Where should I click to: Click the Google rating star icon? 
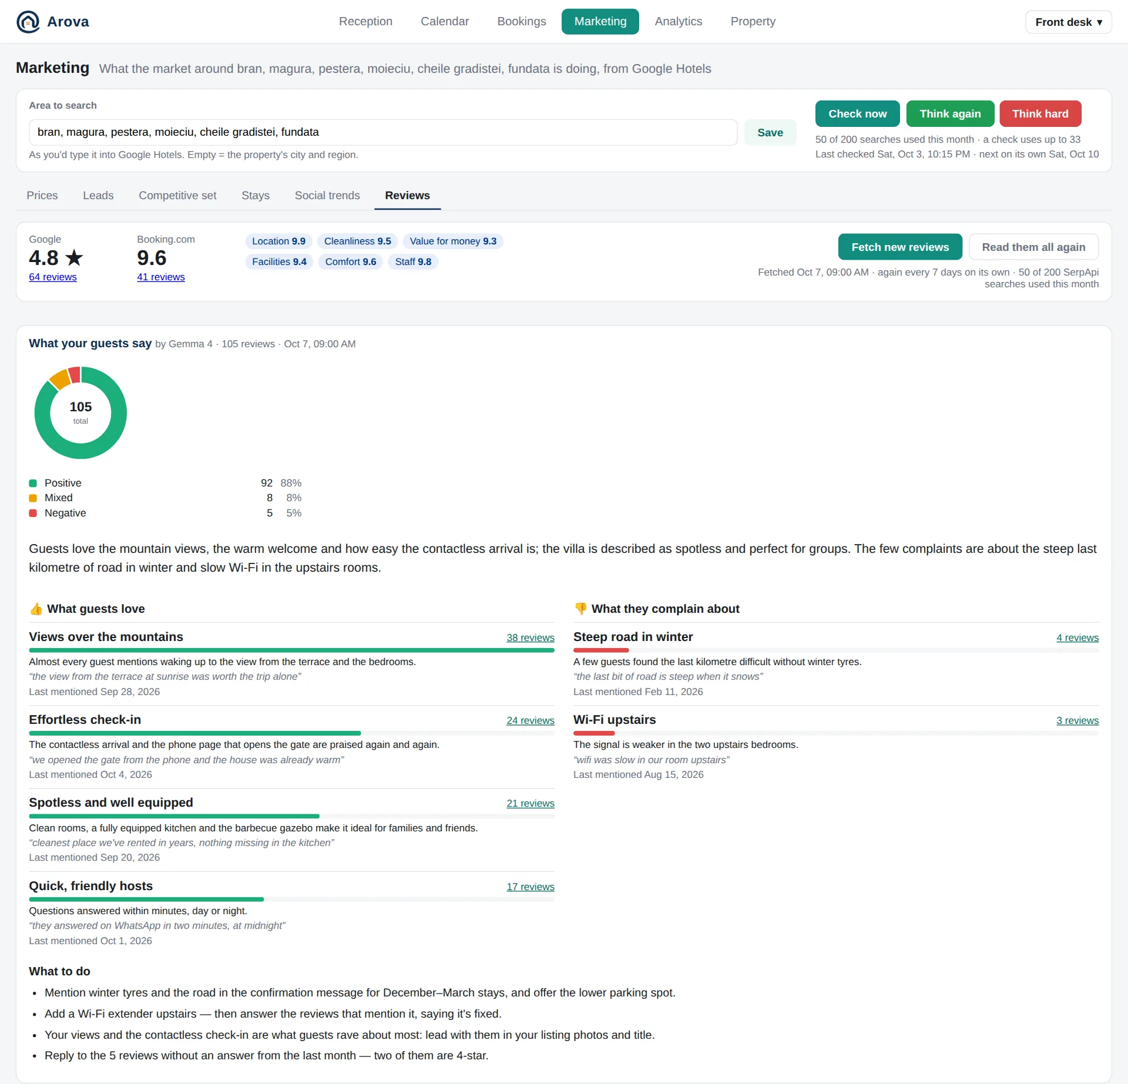[x=74, y=257]
